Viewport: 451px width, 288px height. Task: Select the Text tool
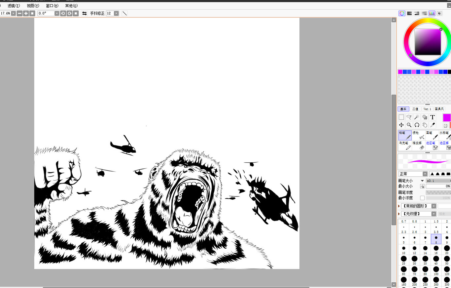[433, 117]
